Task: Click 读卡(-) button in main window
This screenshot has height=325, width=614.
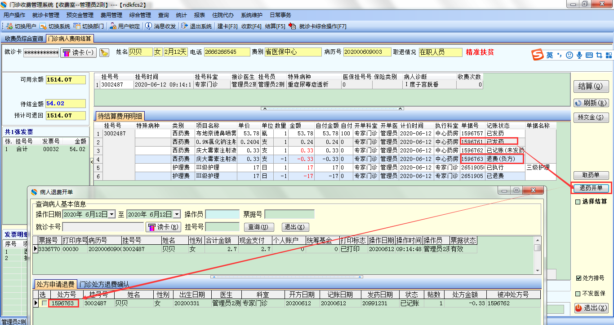Action: click(x=78, y=52)
